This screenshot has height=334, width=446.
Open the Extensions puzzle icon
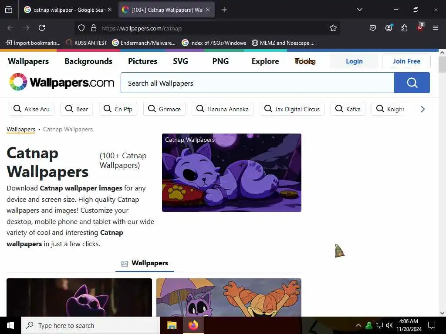[x=404, y=28]
